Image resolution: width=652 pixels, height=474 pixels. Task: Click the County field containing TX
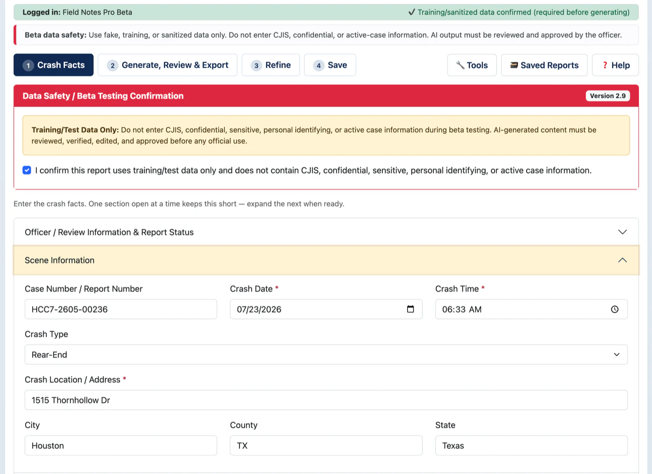[326, 446]
